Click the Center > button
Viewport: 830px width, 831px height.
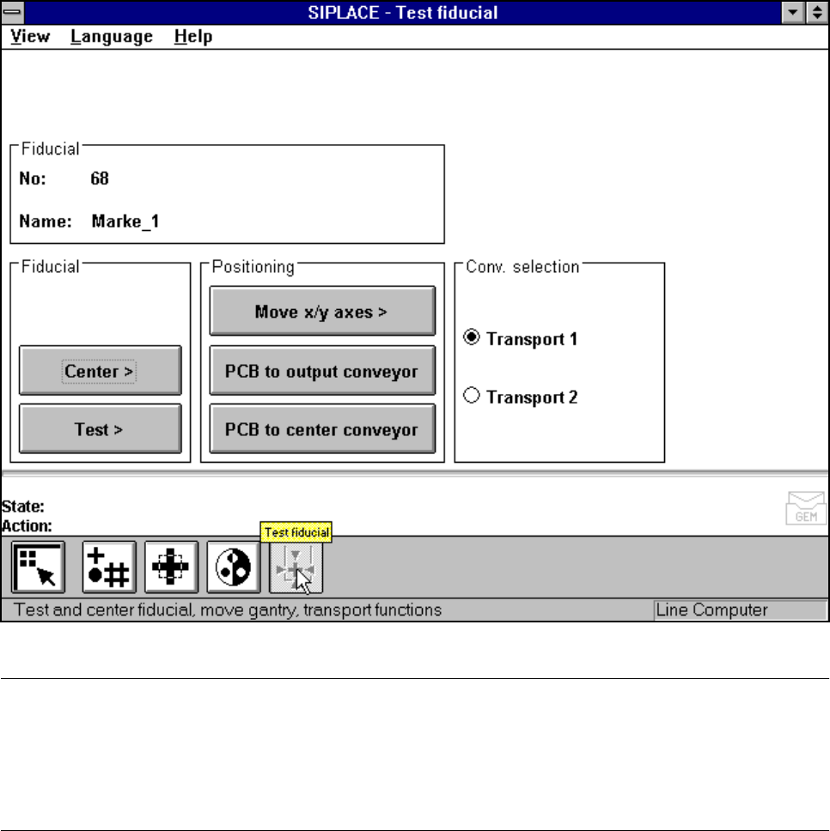click(101, 371)
